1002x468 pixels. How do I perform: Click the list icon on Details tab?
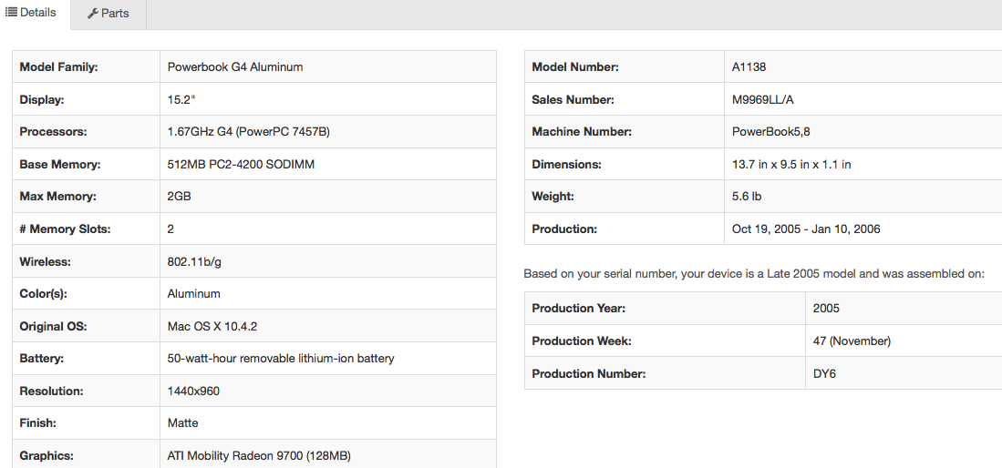coord(12,13)
